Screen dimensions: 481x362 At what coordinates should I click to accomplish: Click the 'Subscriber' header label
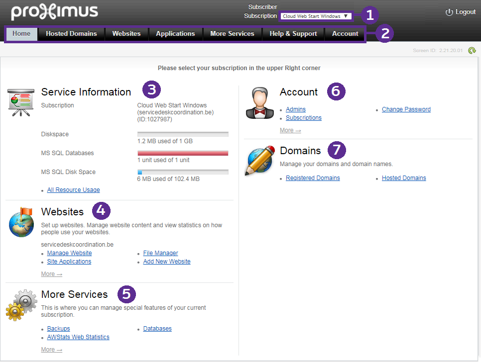(x=262, y=7)
